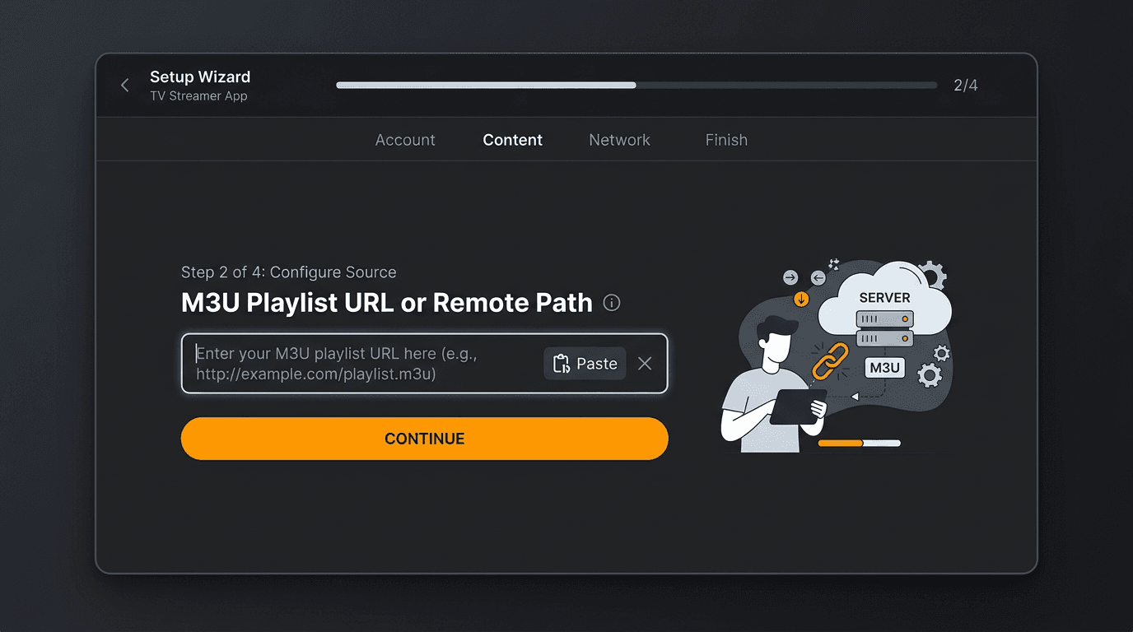Click the wizard progress bar
The image size is (1133, 632).
(x=634, y=85)
